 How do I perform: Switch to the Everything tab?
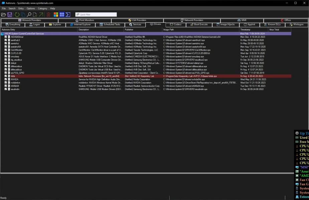point(13,25)
